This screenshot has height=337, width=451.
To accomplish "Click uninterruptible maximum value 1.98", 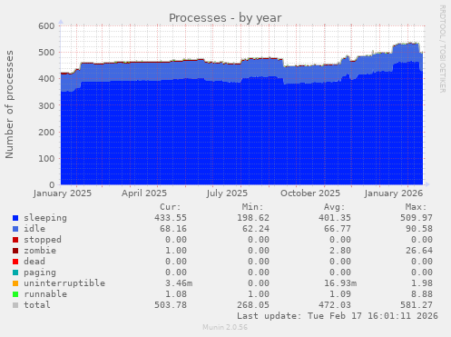I will pyautogui.click(x=422, y=283).
